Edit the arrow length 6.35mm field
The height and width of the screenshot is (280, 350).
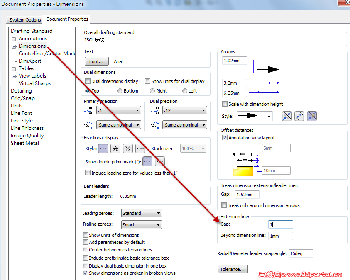click(235, 93)
